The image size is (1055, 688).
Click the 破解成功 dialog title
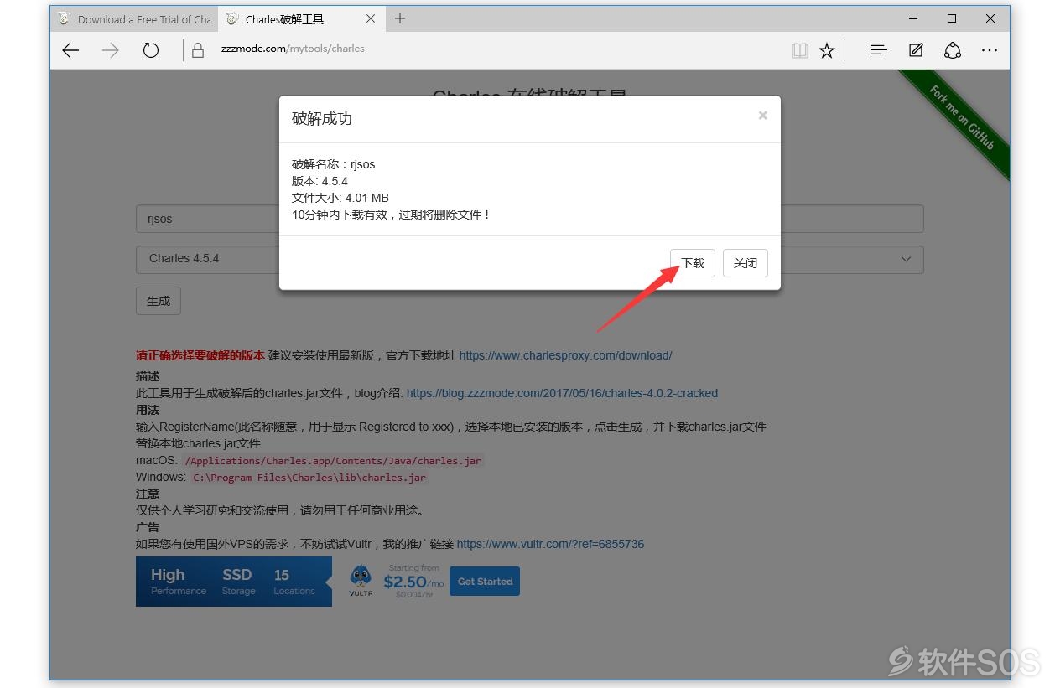[x=322, y=118]
